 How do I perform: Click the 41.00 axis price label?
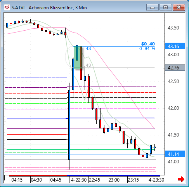click(x=173, y=162)
